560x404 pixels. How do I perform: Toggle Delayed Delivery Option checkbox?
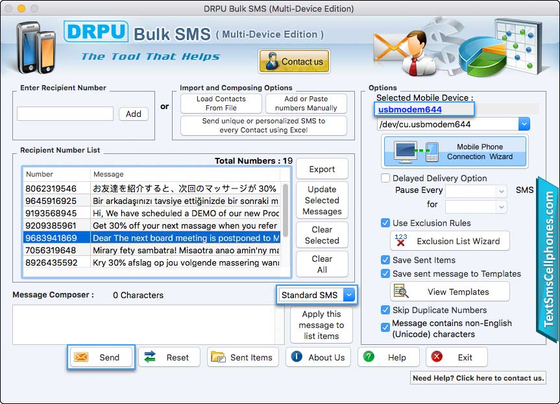click(x=385, y=178)
